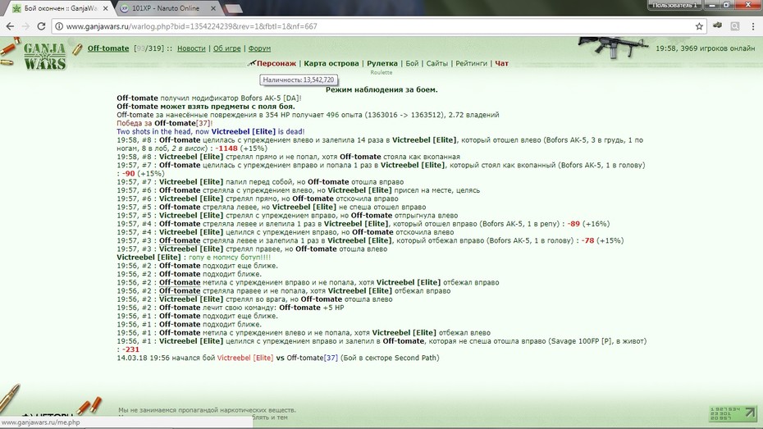
Task: Go back to the previous page
Action: pyautogui.click(x=10, y=26)
